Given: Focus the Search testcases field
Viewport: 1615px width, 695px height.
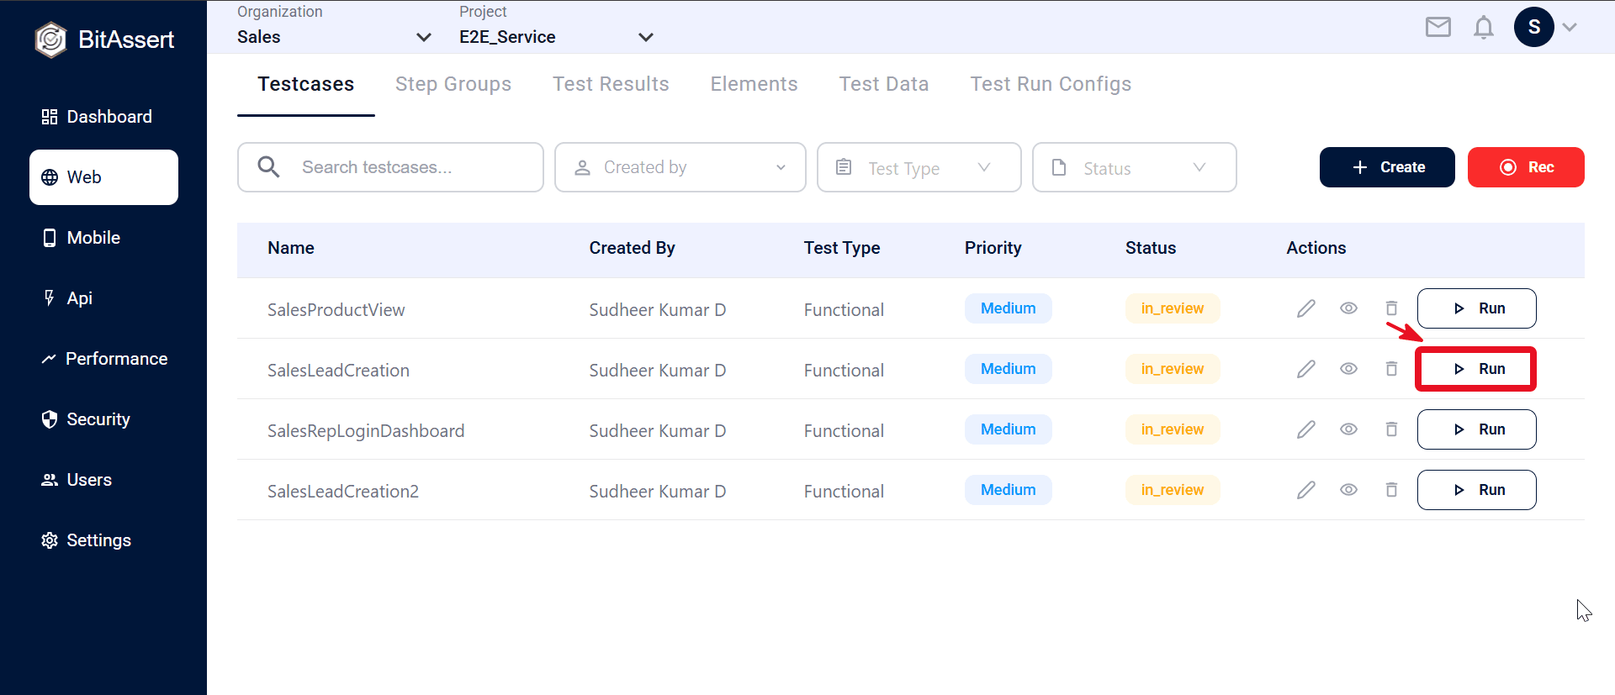Looking at the screenshot, I should 390,167.
